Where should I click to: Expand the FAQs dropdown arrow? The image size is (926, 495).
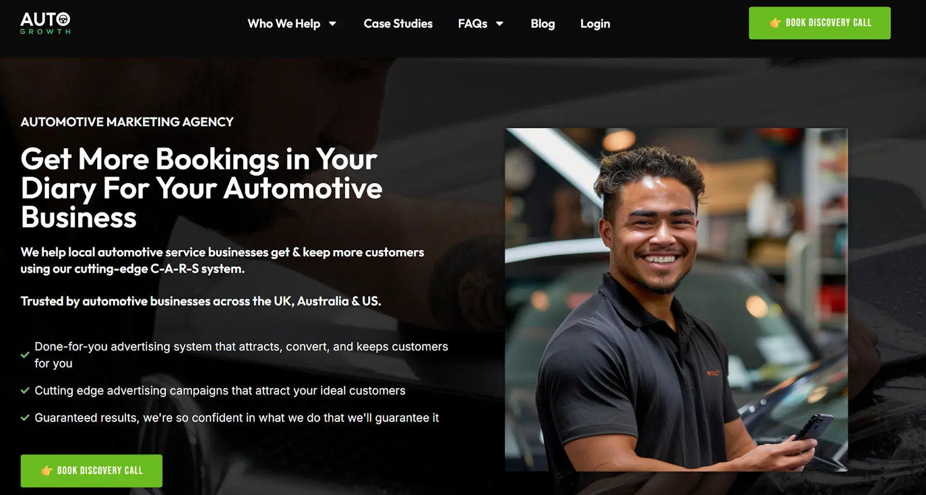tap(499, 24)
